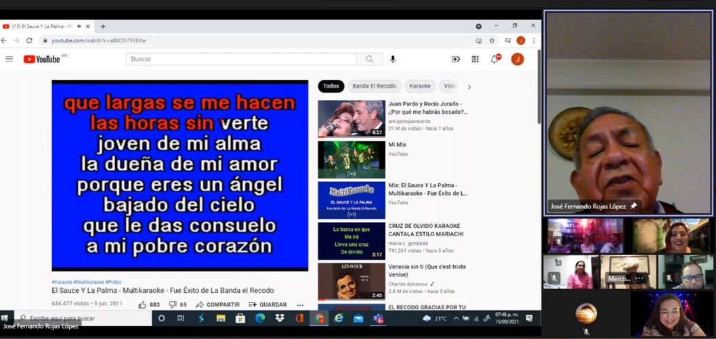Open the Windows notification center

(x=529, y=318)
